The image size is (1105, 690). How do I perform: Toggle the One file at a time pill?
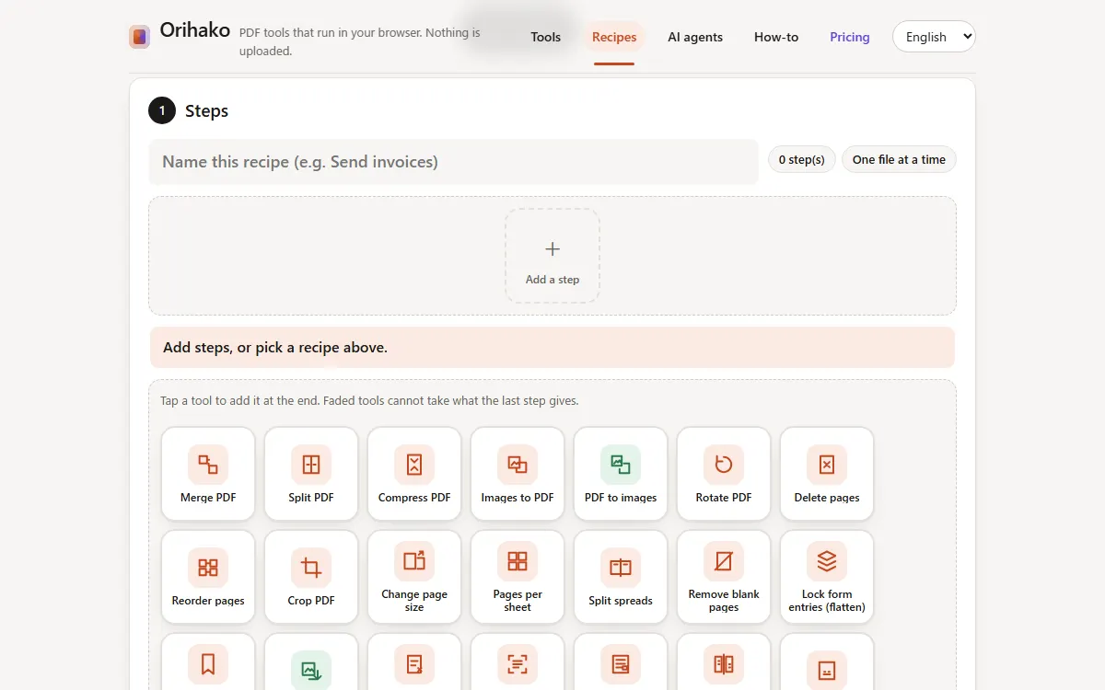pos(899,159)
